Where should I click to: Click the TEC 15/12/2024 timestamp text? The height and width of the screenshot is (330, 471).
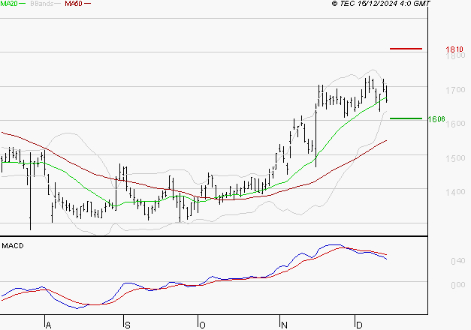[381, 4]
